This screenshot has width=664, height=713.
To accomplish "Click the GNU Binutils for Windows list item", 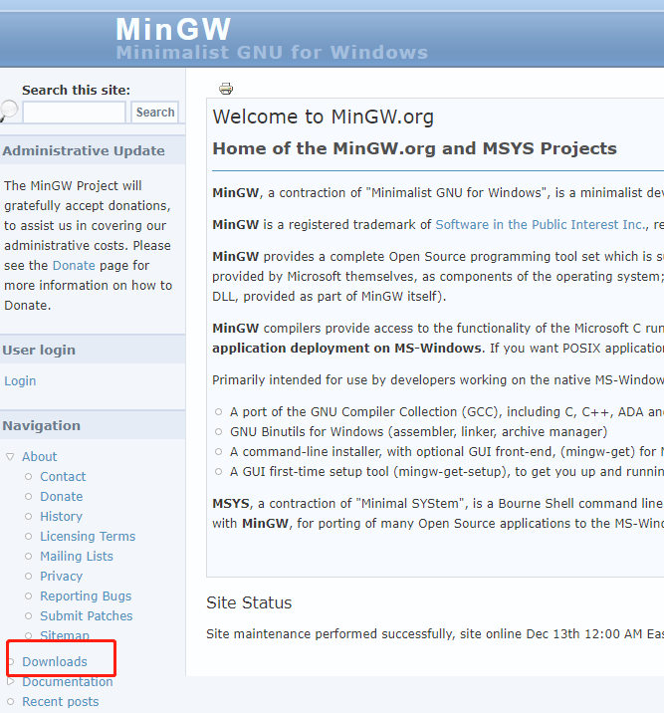I will tap(418, 431).
